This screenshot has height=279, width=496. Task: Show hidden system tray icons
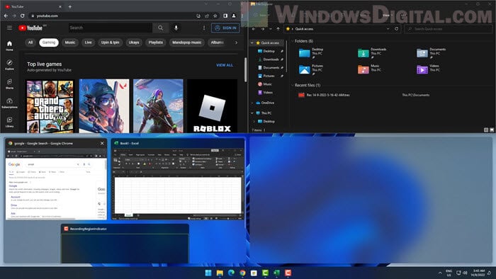tap(440, 273)
